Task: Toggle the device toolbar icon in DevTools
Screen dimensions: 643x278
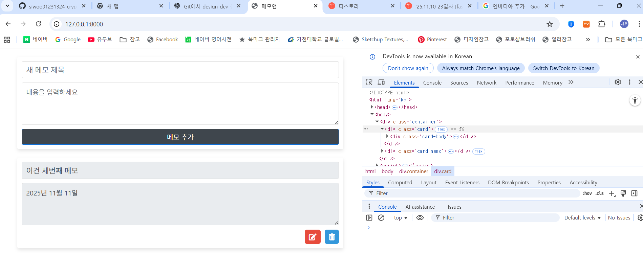Action: click(x=381, y=82)
